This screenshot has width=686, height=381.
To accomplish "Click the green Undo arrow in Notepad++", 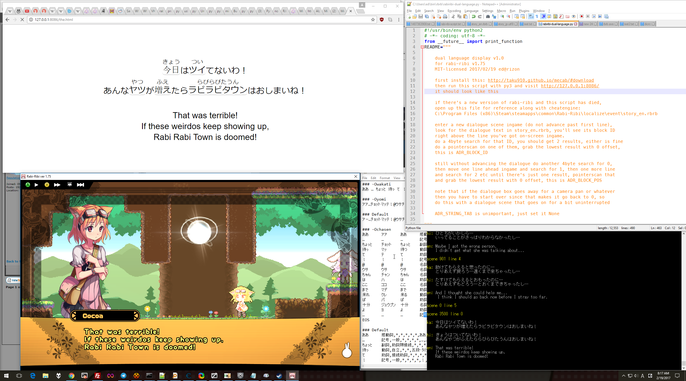I will pos(473,16).
